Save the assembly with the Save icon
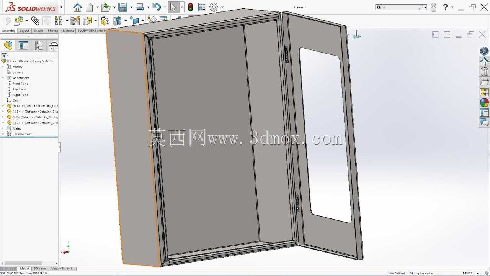 point(122,7)
